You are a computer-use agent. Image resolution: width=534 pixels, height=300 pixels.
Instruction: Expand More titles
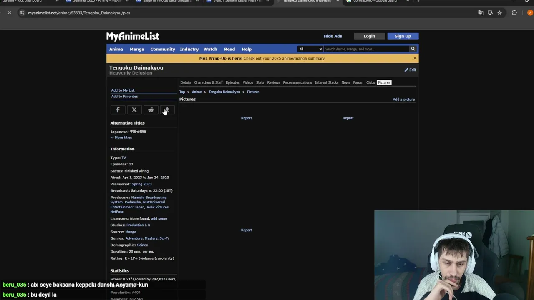click(x=121, y=137)
